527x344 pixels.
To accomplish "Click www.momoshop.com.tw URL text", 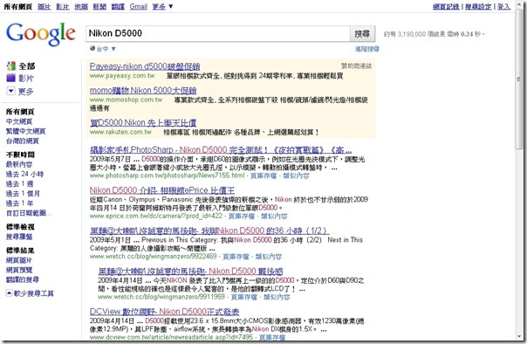I will point(126,100).
